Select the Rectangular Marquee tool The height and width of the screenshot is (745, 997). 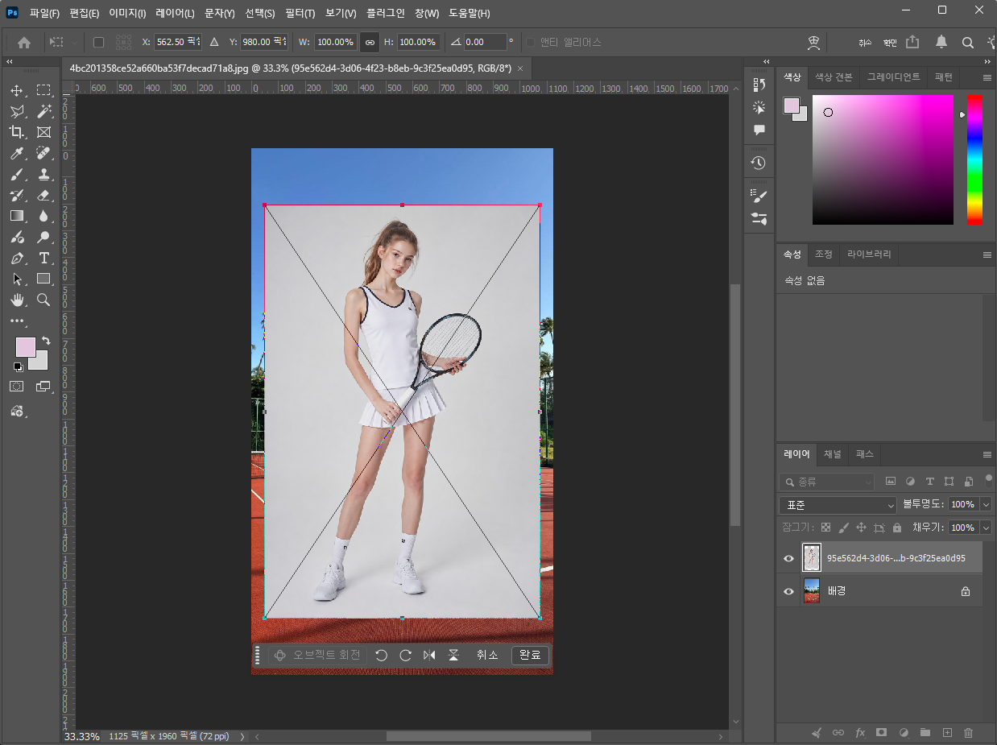(43, 90)
